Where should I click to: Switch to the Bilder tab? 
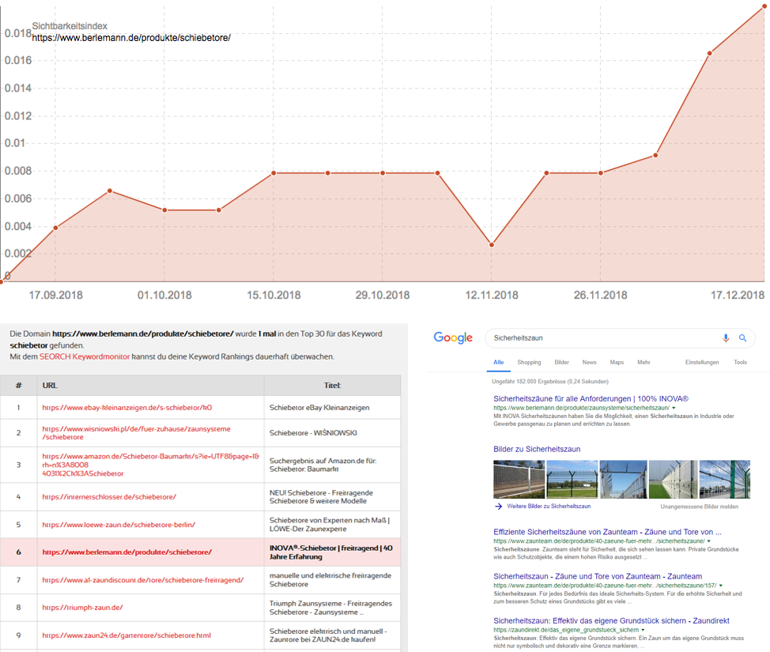(562, 362)
